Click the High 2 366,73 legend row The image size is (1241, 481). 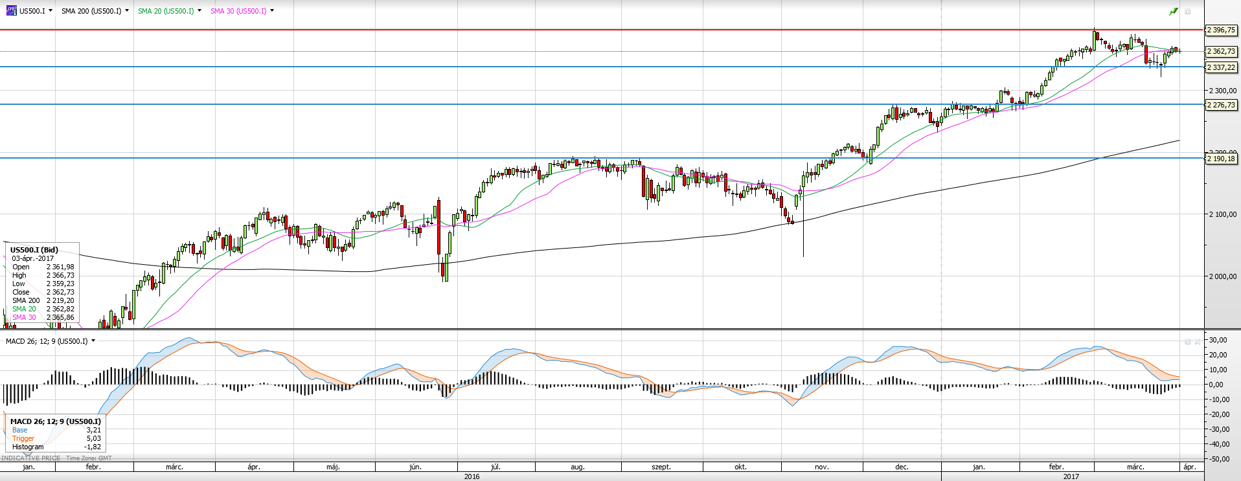point(43,275)
